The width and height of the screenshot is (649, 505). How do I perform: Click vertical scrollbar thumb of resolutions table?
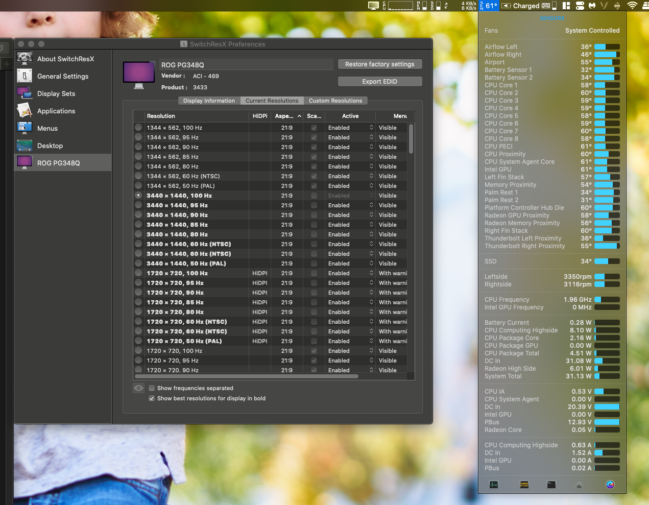pos(411,138)
